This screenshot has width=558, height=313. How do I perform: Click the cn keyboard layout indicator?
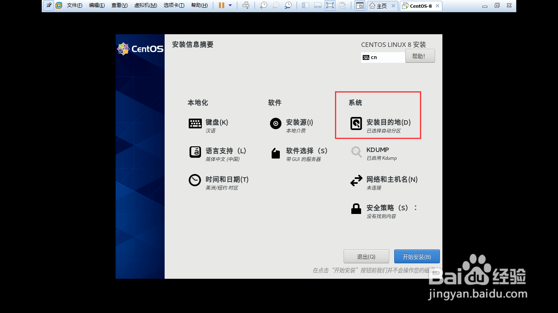pos(383,57)
